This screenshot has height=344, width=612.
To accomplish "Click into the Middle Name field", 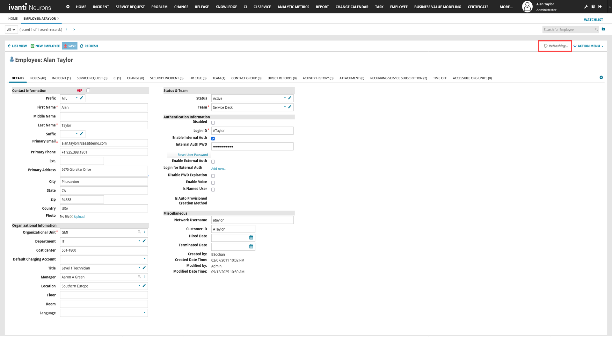I will [104, 116].
